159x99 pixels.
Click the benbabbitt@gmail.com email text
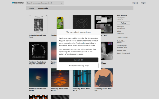point(121,27)
